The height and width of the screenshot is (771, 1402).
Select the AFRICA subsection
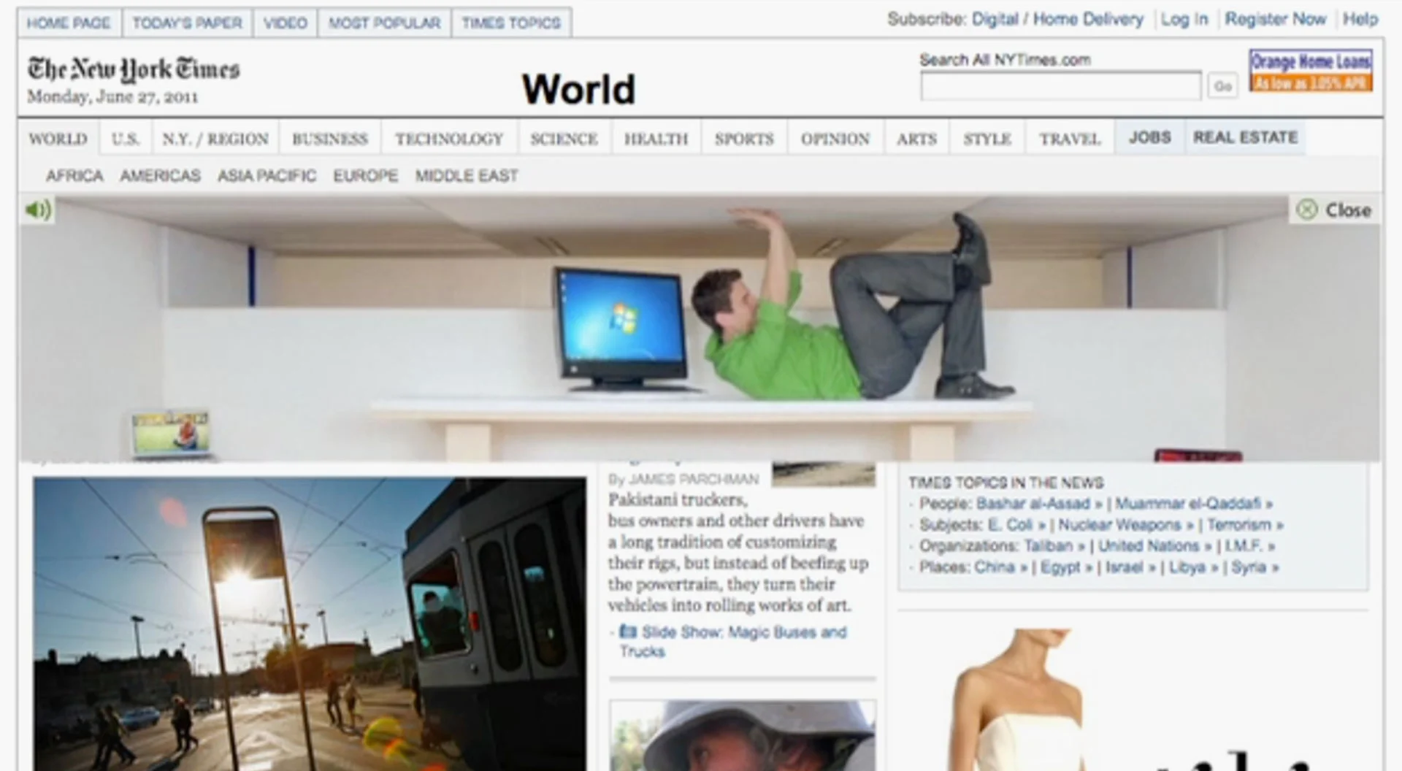pos(74,176)
